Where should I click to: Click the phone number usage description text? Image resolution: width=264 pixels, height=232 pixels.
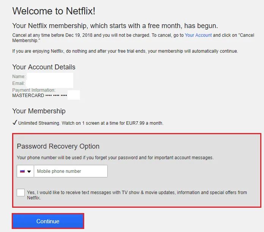pos(115,158)
